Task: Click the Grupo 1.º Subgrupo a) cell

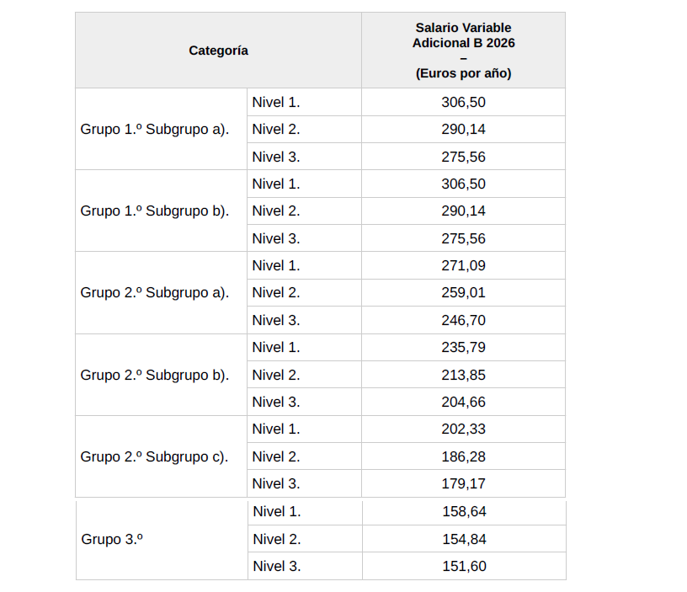Action: pos(162,130)
